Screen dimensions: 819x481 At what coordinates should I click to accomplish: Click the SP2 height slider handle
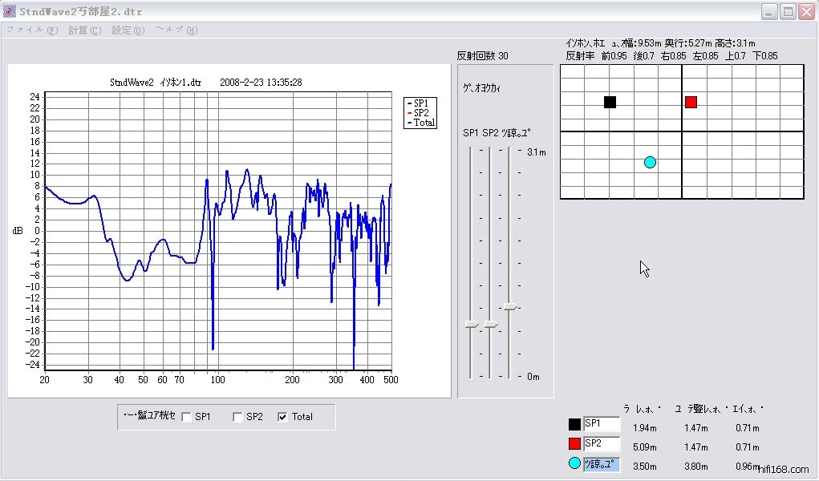click(491, 324)
